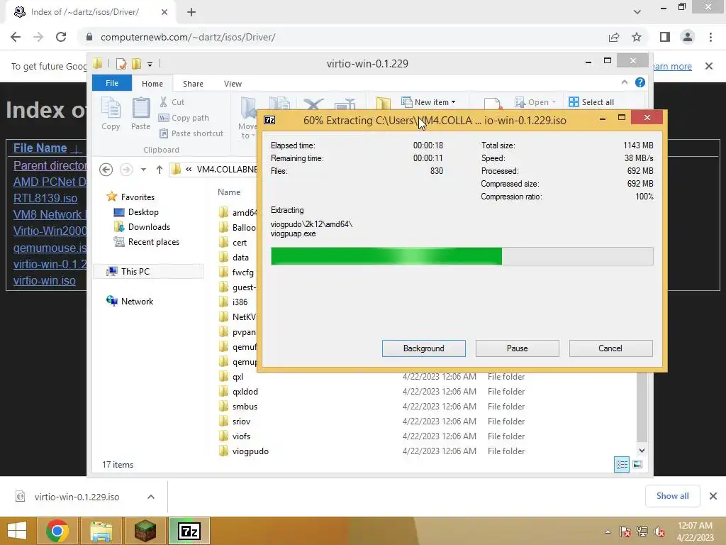This screenshot has height=545, width=726.
Task: Select the viogpudo folder
Action: tap(250, 451)
